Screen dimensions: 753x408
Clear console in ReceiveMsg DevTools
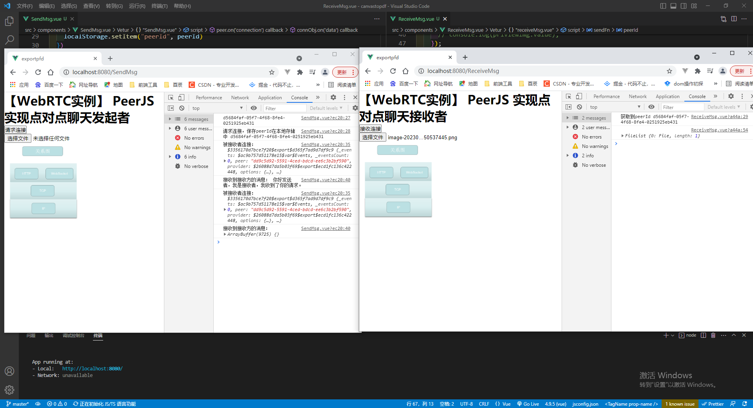[x=579, y=107]
